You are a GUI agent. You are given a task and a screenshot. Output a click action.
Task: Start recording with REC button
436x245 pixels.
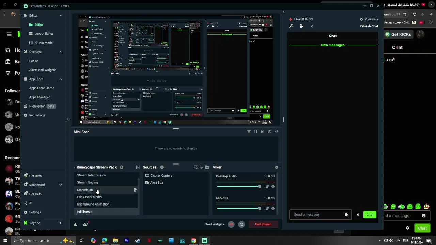coord(231,224)
